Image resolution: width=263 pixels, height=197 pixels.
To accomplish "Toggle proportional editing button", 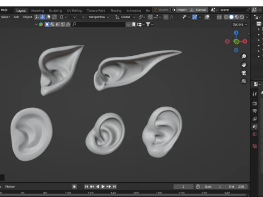I will 165,17.
